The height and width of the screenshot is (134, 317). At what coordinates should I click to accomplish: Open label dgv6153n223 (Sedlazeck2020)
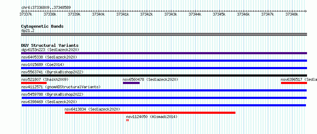pyautogui.click(x=50, y=50)
